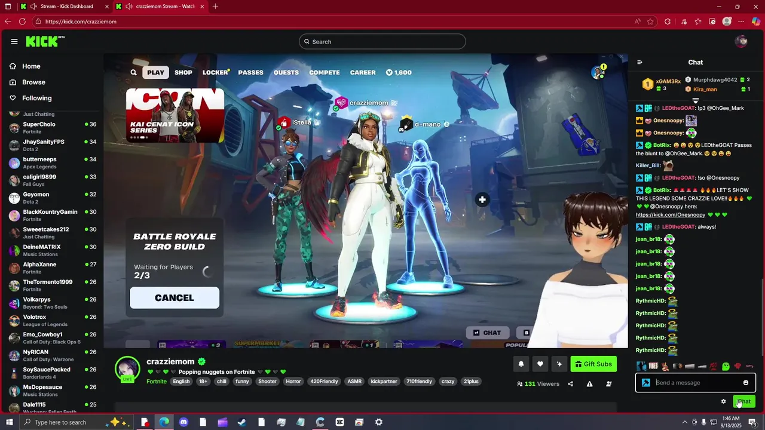
Task: Open JhaySanityFPS channel in sidebar
Action: pyautogui.click(x=53, y=145)
